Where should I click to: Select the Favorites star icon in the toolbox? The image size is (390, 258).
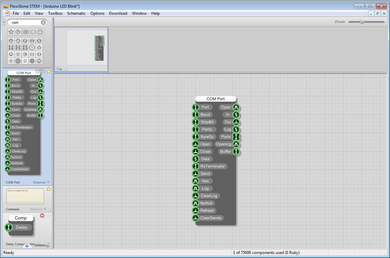coord(11,32)
